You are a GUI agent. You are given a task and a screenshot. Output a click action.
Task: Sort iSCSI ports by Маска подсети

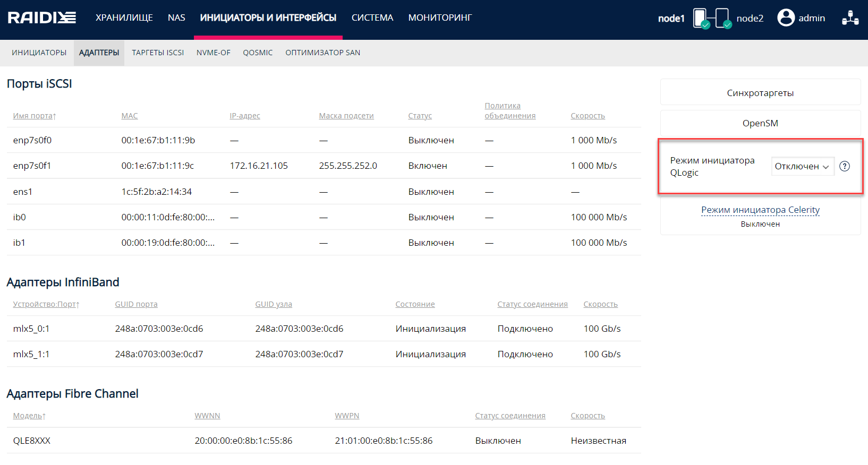pos(346,116)
